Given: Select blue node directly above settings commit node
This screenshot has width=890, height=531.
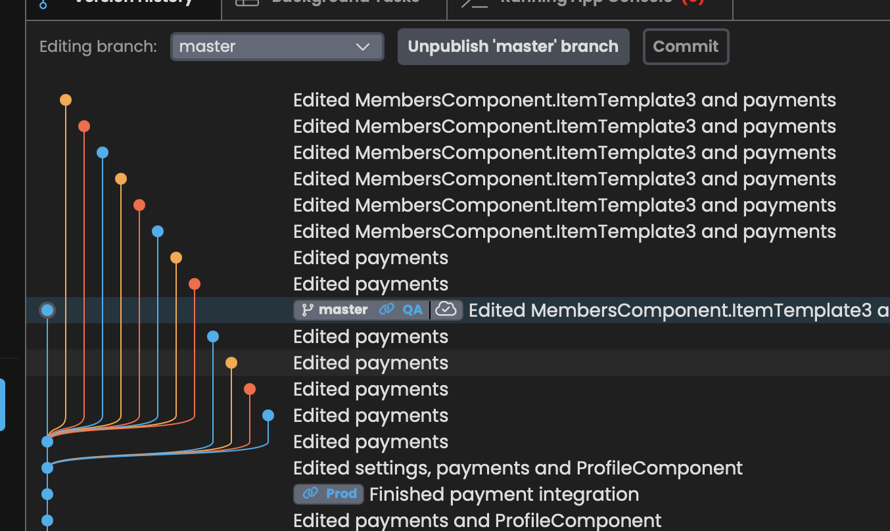Looking at the screenshot, I should pyautogui.click(x=47, y=442).
